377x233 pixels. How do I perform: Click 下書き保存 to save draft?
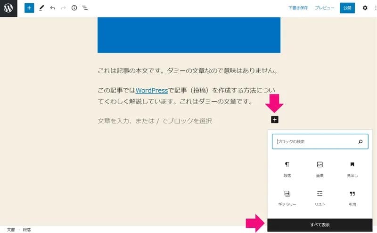coord(298,8)
